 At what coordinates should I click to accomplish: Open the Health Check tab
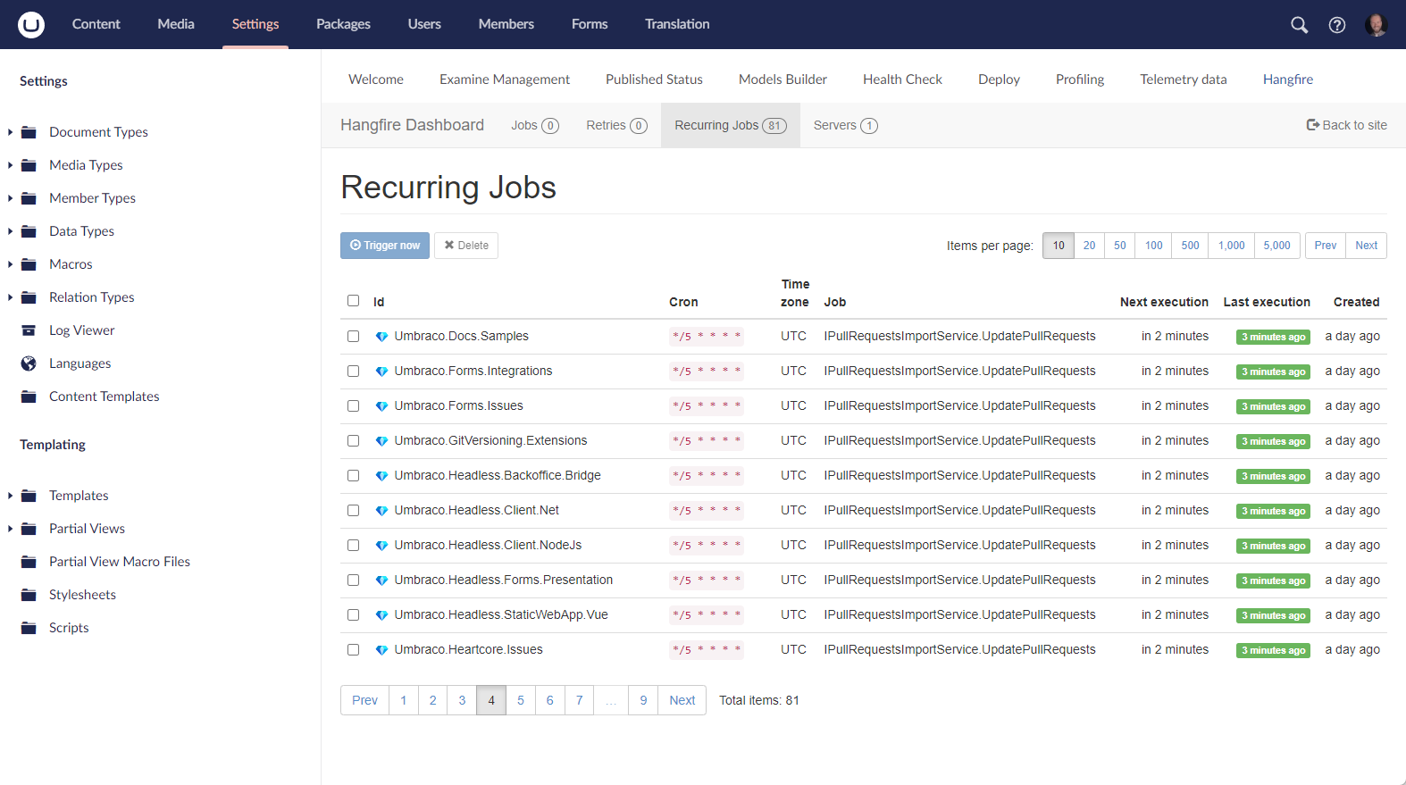coord(902,79)
